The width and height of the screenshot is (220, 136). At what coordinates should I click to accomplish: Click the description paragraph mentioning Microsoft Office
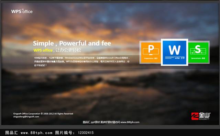tap(82, 61)
